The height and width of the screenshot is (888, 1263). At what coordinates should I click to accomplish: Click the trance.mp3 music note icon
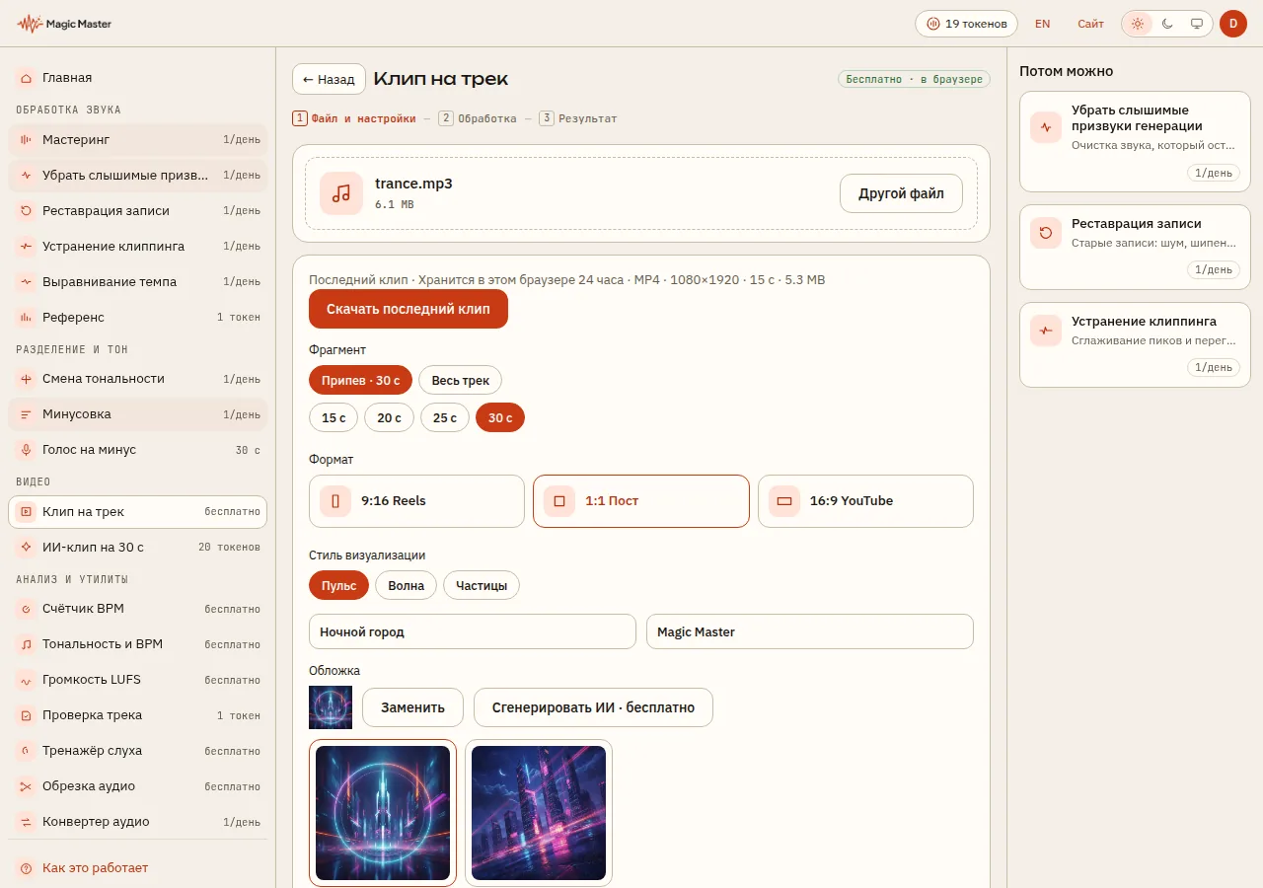tap(341, 193)
